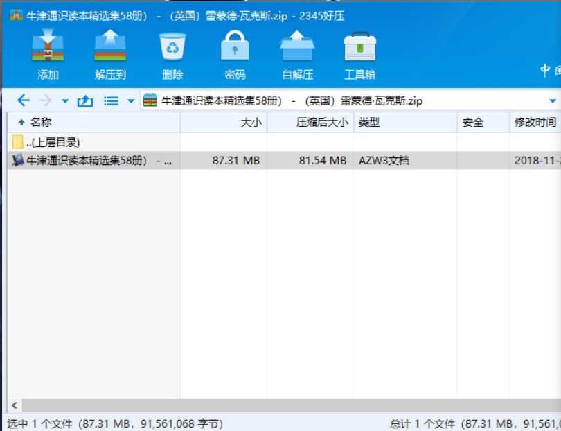This screenshot has width=561, height=431.
Task: Click the 2018-11 modification date cell
Action: [x=537, y=160]
